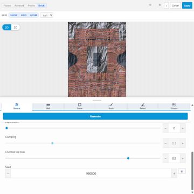Switch preview to 3D mode

pos(16,27)
